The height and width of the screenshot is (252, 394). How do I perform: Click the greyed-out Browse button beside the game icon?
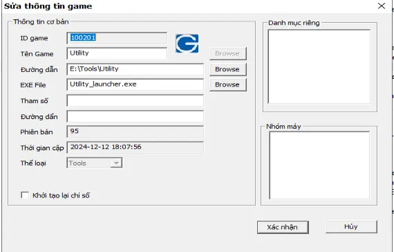pos(227,53)
